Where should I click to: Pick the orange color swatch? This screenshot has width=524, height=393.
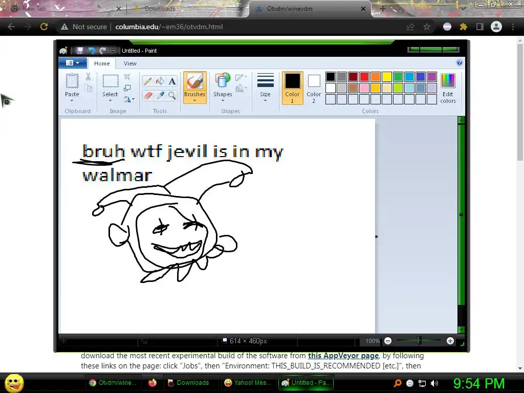(376, 77)
